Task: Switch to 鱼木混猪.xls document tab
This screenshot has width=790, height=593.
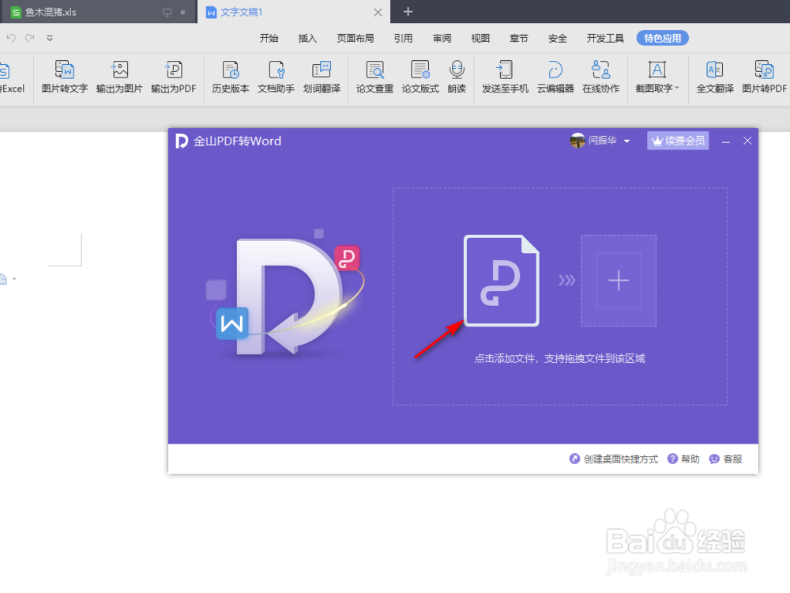Action: 98,12
